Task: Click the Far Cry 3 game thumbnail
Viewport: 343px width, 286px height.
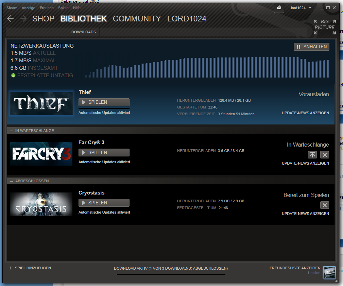Action: [41, 154]
